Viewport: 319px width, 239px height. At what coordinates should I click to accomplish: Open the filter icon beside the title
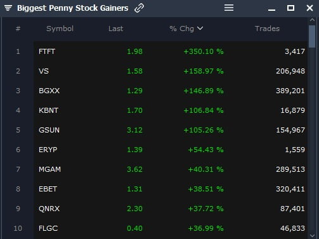[8, 8]
